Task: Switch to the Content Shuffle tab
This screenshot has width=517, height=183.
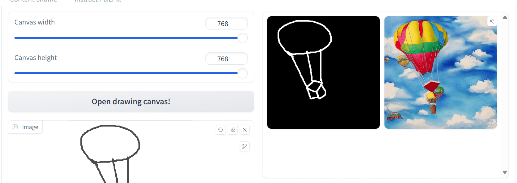Action: 33,1
